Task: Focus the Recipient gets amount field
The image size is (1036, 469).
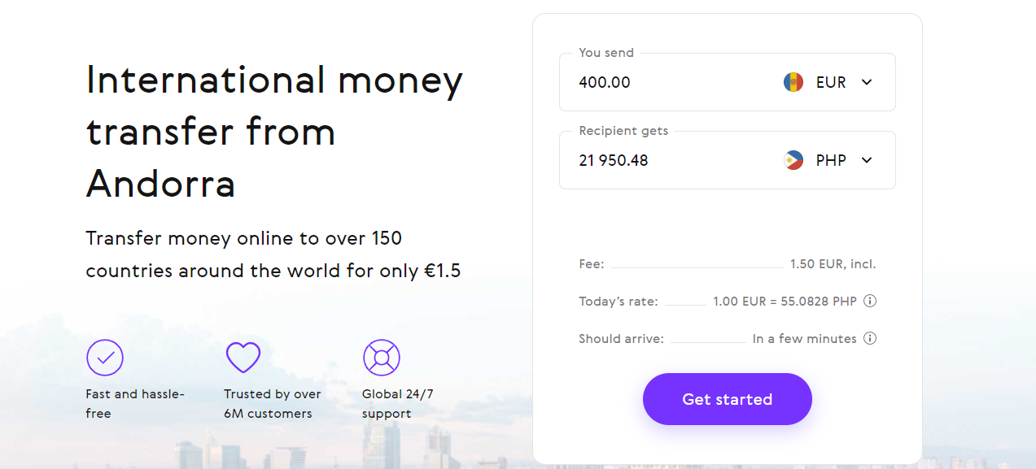Action: [667, 160]
